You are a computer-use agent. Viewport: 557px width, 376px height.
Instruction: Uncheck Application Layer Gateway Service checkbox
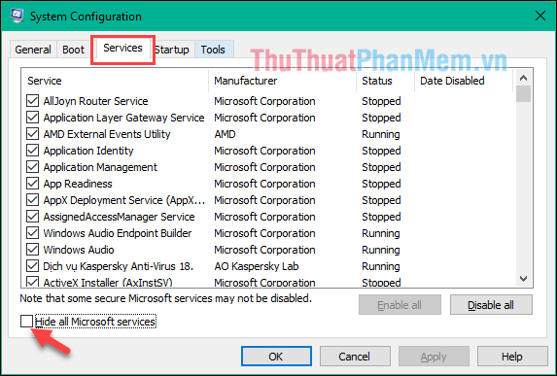click(x=33, y=118)
